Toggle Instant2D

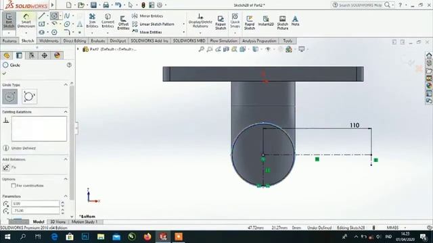click(266, 21)
